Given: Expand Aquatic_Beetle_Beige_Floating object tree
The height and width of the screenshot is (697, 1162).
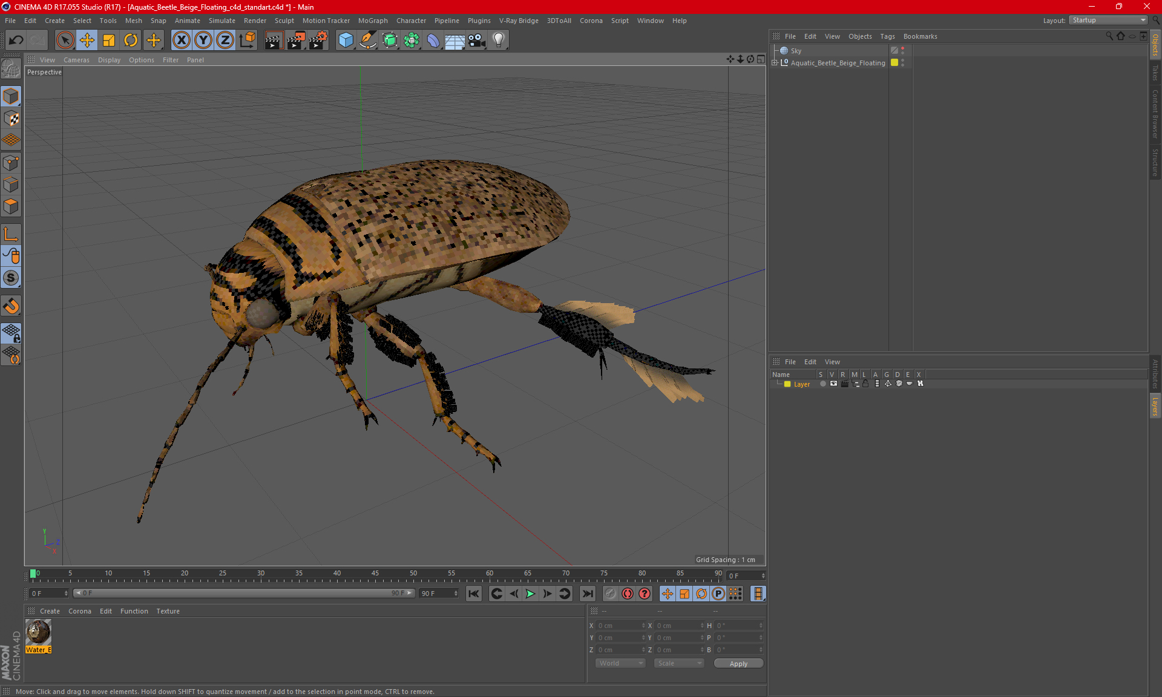Looking at the screenshot, I should 774,62.
